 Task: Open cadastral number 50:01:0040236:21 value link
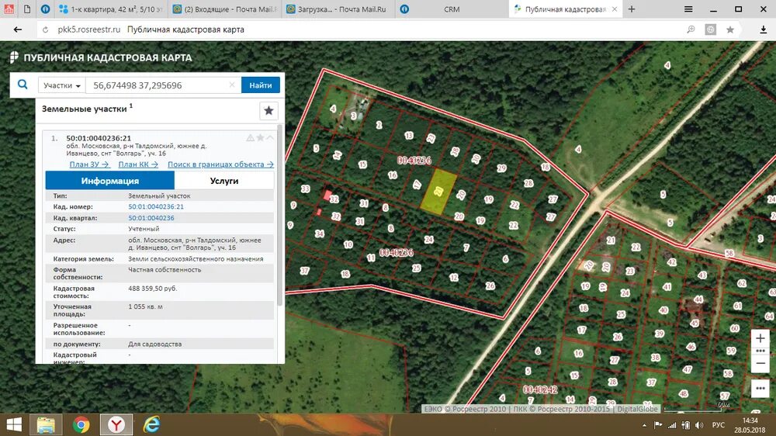156,207
